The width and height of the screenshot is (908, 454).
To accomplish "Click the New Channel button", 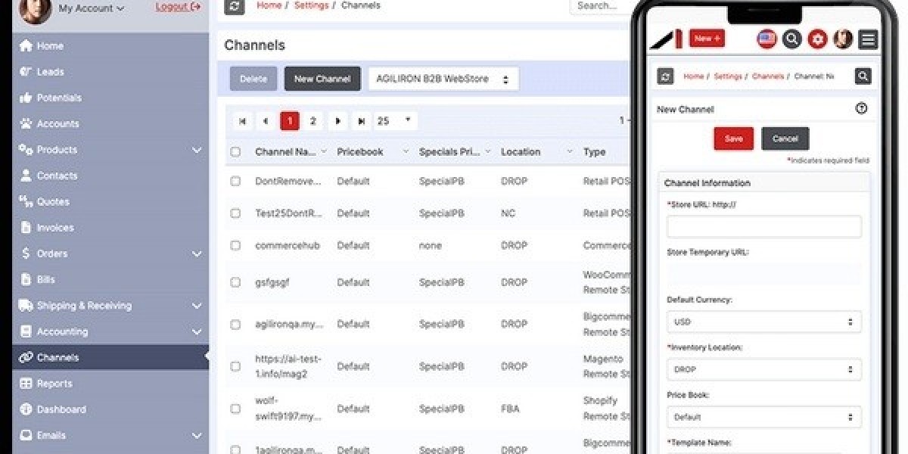I will [322, 79].
